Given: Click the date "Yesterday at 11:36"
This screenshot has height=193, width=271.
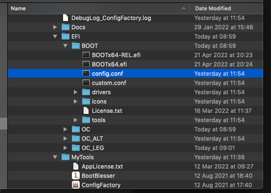Looking at the screenshot, I should (219, 157).
